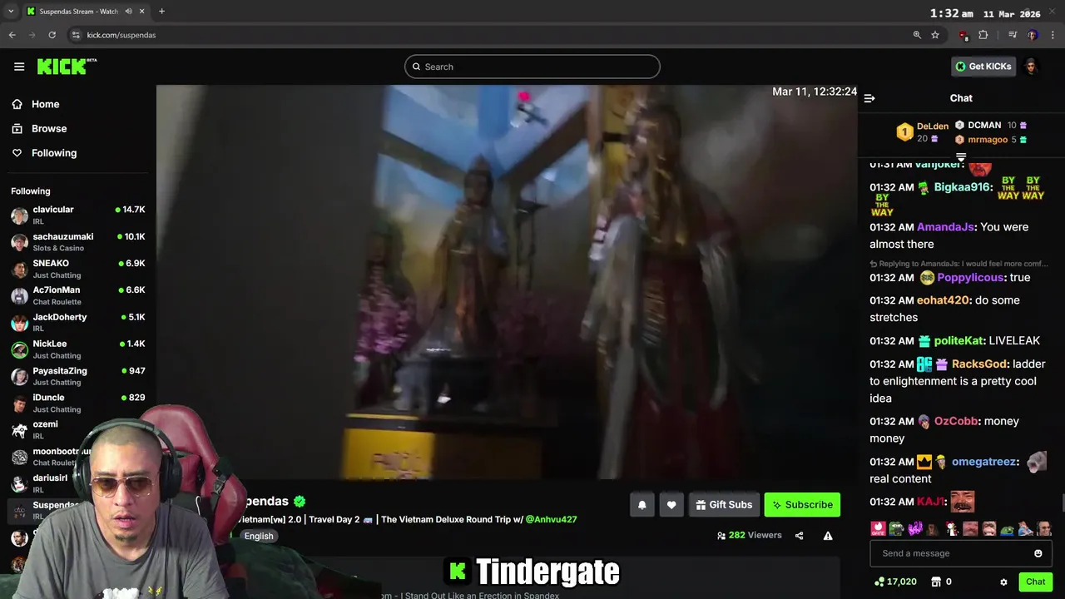Open NickLee channel in Following list
The image size is (1065, 599).
78,349
